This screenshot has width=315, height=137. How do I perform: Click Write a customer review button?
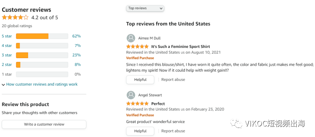point(44,125)
